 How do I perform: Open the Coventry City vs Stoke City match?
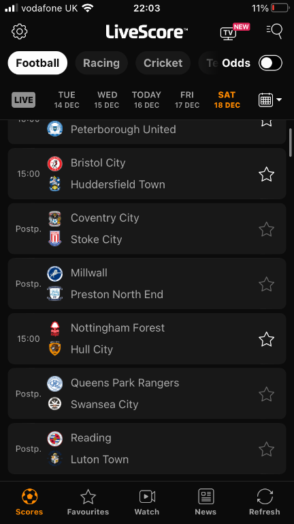[x=147, y=229]
